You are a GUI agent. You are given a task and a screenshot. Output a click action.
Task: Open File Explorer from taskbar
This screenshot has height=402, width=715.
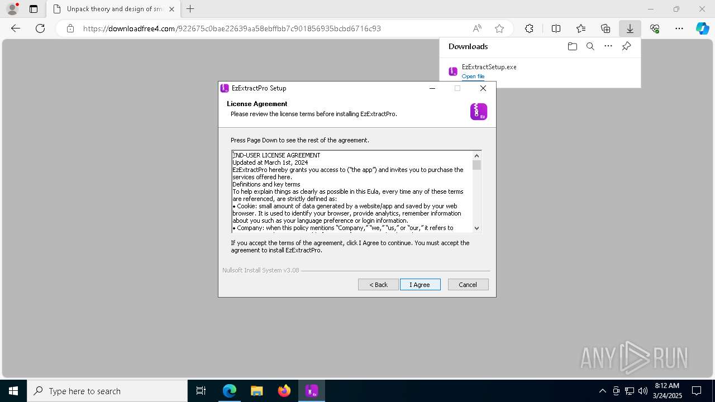256,391
